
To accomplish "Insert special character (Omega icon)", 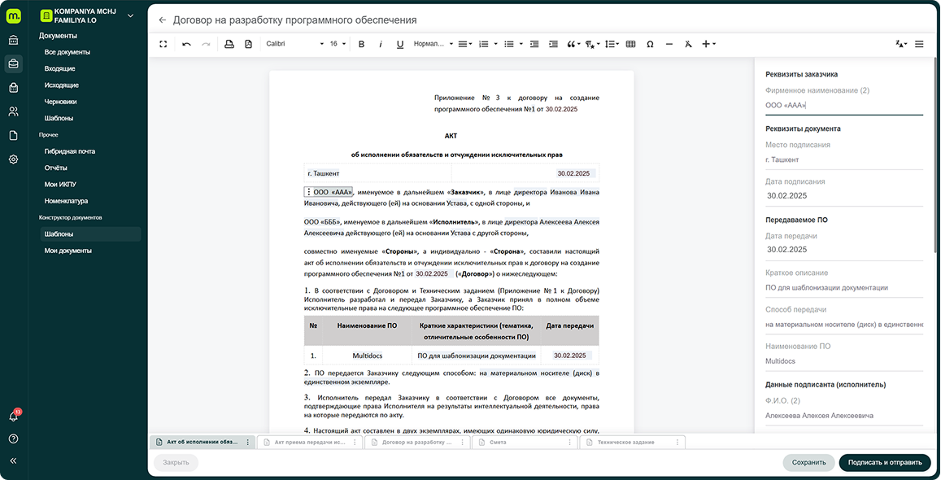I will (650, 44).
